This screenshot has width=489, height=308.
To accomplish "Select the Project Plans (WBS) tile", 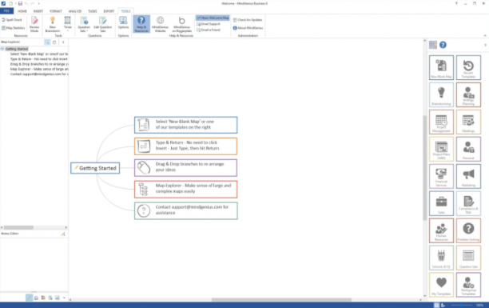I will pyautogui.click(x=441, y=149).
